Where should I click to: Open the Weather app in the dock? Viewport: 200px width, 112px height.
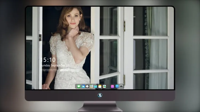[83, 87]
